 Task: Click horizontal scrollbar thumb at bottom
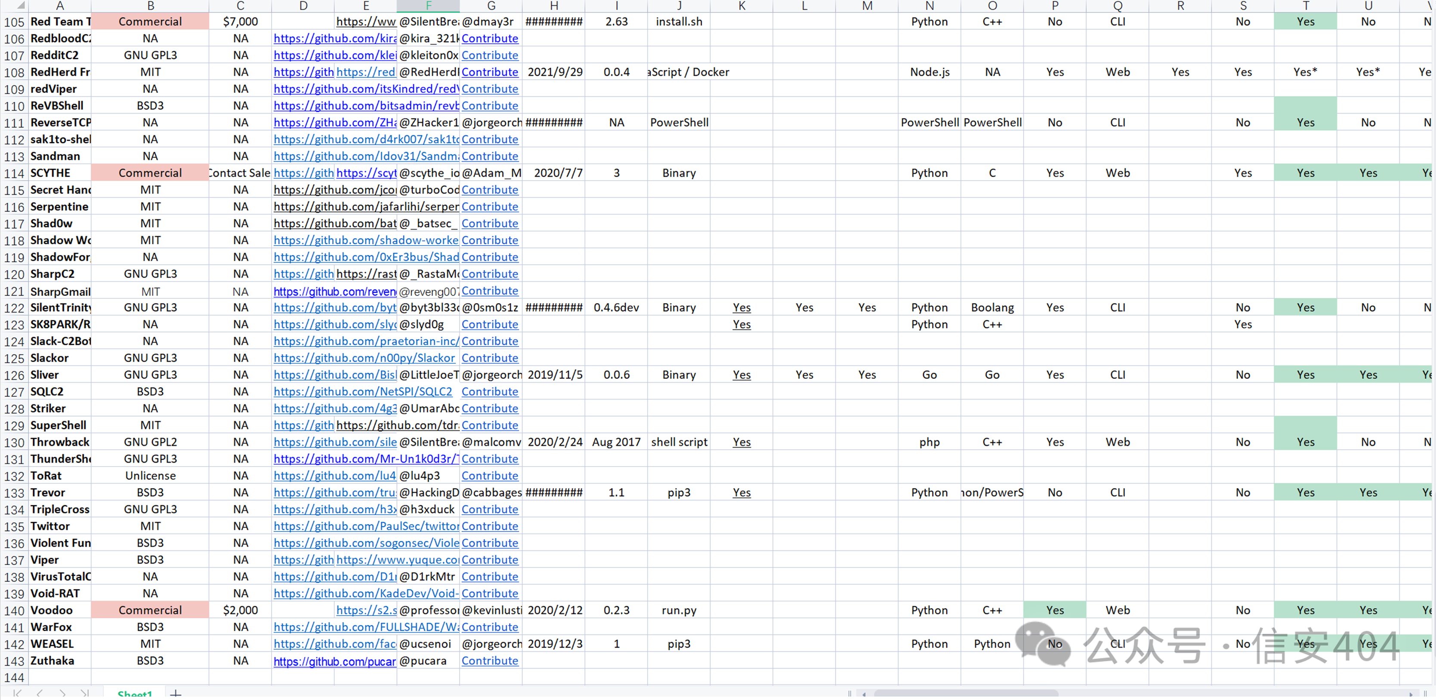click(x=966, y=693)
